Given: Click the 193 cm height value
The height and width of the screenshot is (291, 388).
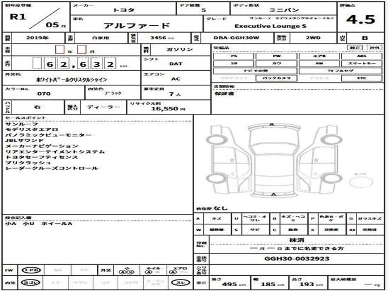Looking at the screenshot, I should 311,284.
